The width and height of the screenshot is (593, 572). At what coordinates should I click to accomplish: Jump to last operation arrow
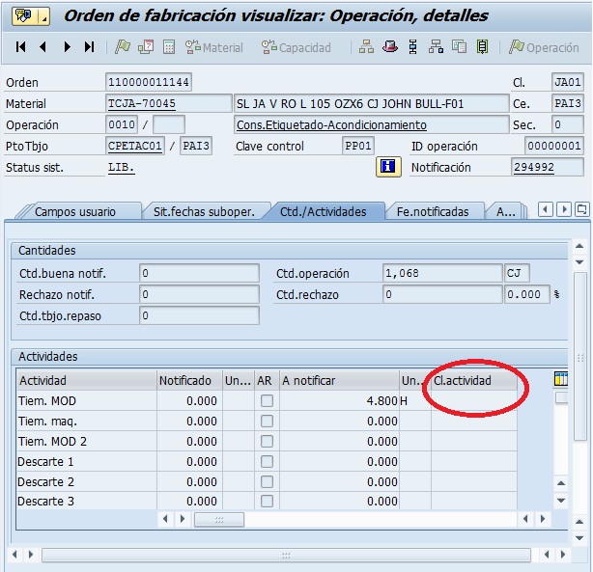[x=90, y=47]
